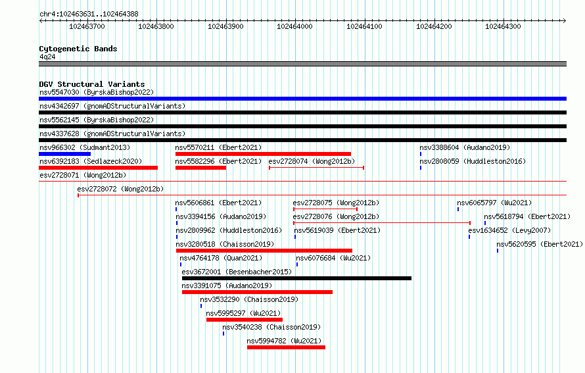Click the esv2728071 (Wong2012b) label
The height and width of the screenshot is (373, 585).
tap(83, 175)
